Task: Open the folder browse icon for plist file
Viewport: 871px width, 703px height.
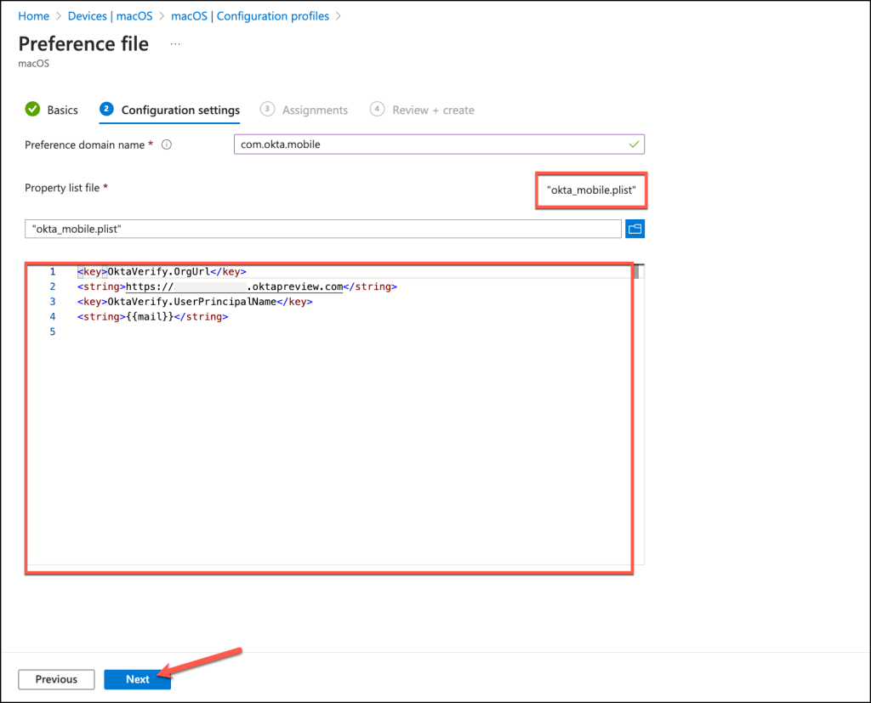Action: (x=635, y=229)
